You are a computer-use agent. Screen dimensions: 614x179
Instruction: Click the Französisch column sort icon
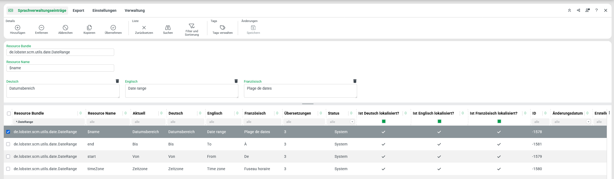pos(277,113)
